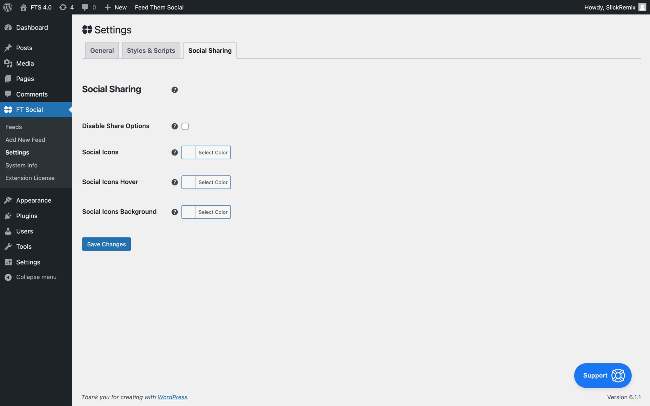The height and width of the screenshot is (406, 650).
Task: Click the Save Changes button
Action: point(106,244)
